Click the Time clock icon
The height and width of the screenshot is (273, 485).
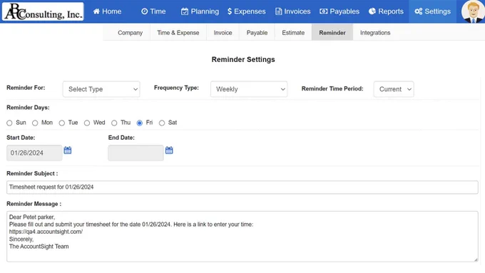click(145, 11)
